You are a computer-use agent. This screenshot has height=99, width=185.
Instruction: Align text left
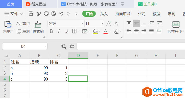129,31
